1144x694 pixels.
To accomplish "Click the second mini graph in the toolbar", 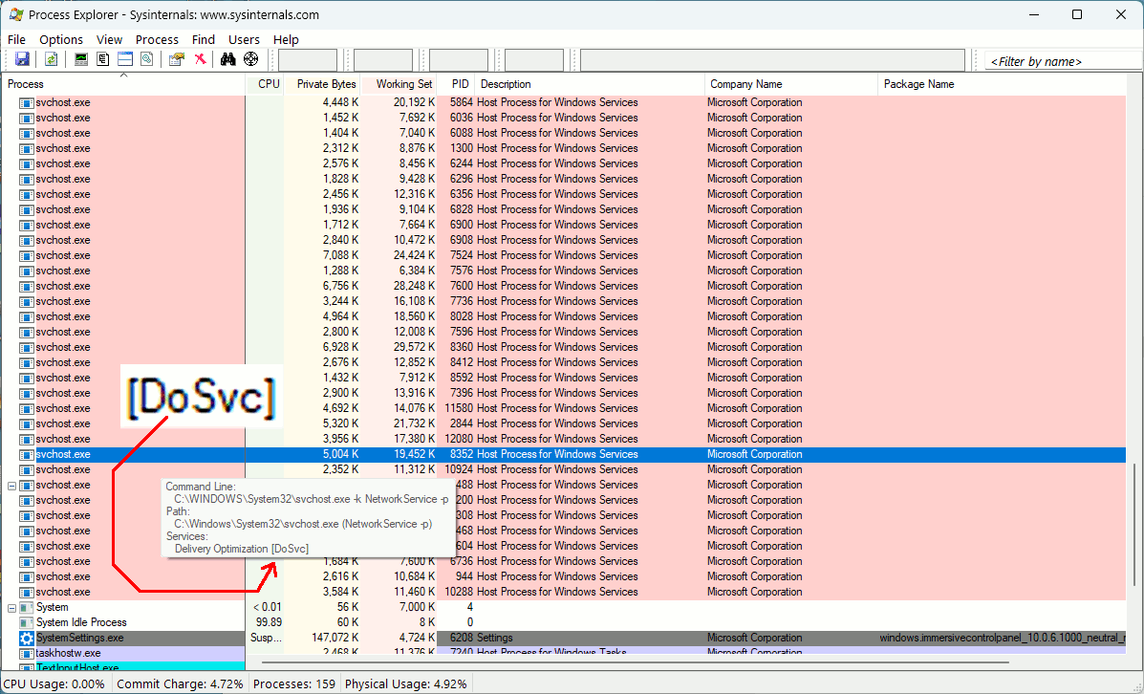I will (383, 60).
